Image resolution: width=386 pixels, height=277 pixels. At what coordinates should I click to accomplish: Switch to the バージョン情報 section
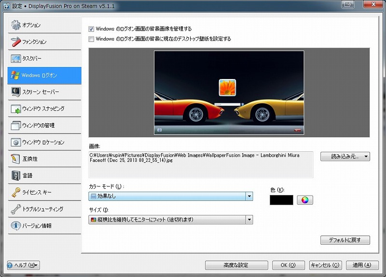44,225
